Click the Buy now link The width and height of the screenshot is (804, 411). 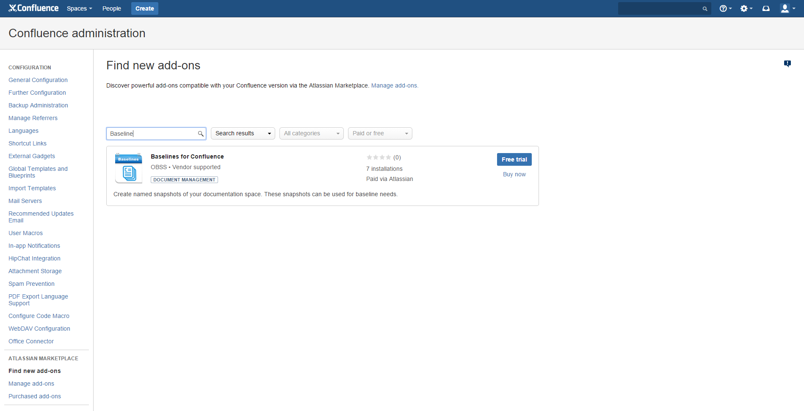pyautogui.click(x=514, y=174)
